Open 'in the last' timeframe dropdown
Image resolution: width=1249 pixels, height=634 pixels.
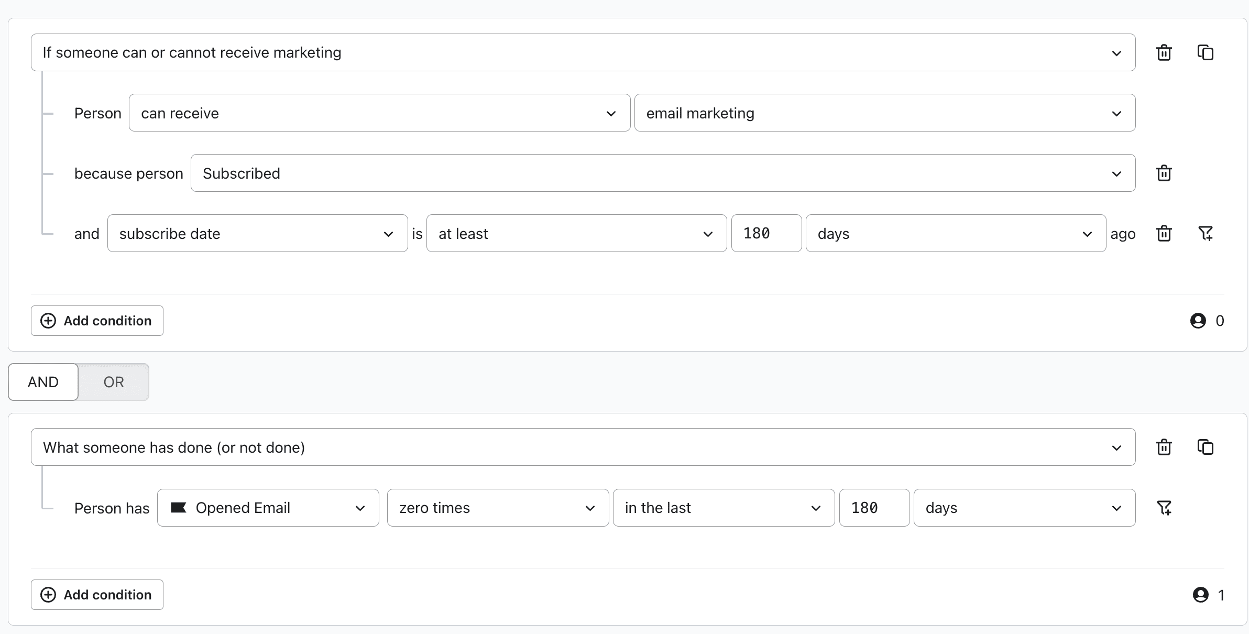(723, 508)
